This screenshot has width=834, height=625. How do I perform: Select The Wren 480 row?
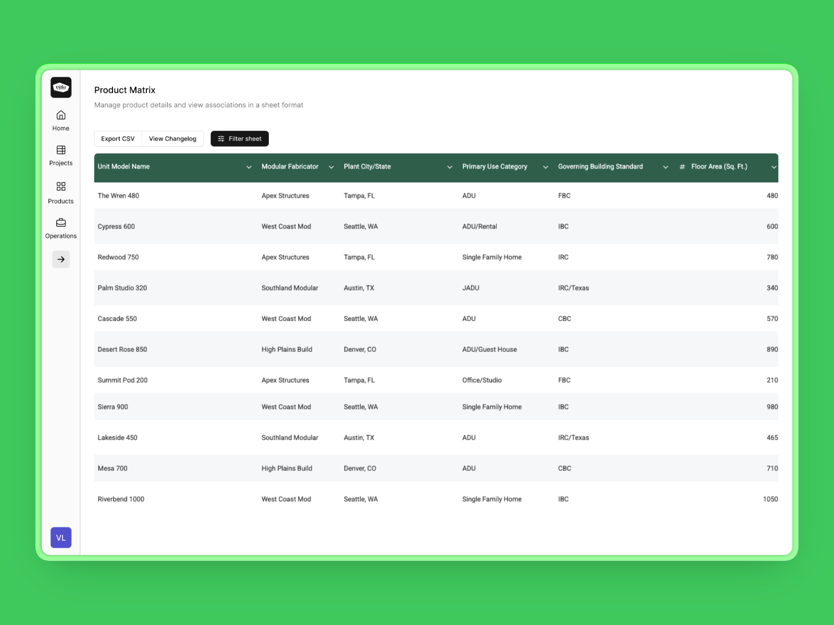point(118,196)
